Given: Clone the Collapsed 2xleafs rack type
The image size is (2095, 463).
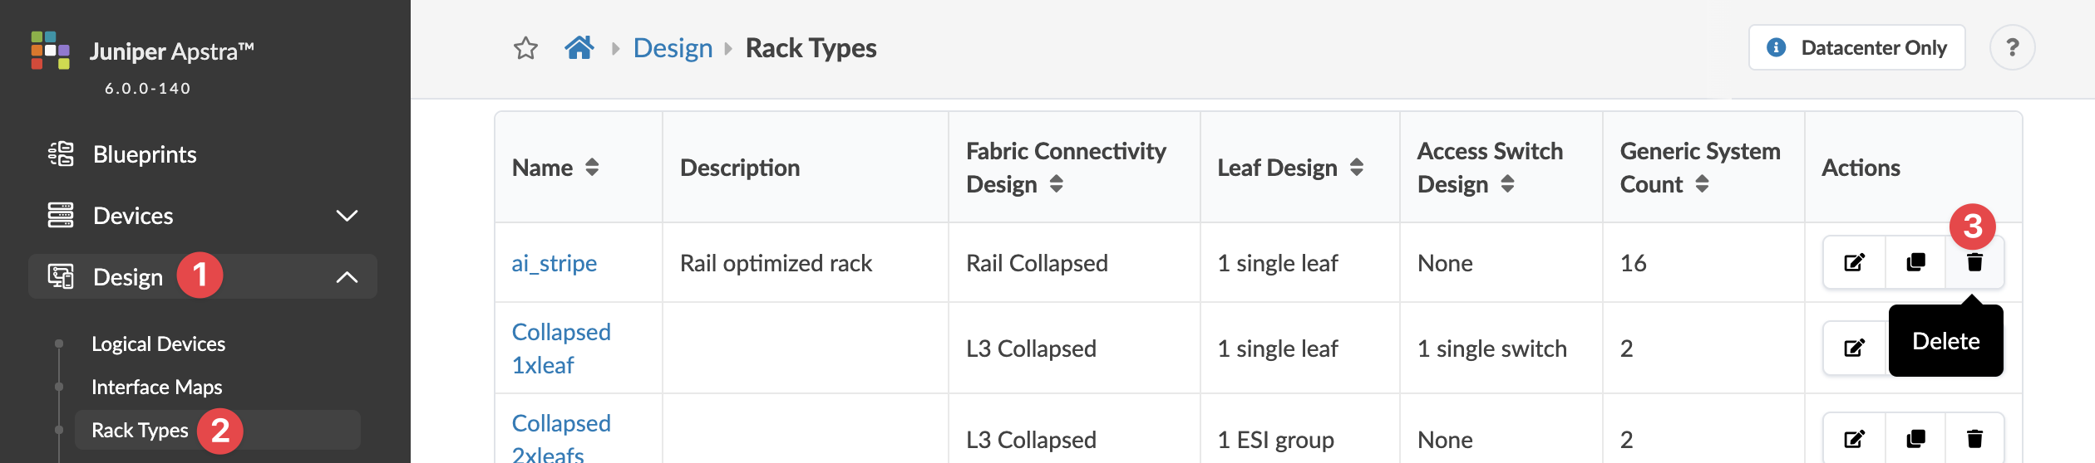Looking at the screenshot, I should click(x=1915, y=439).
